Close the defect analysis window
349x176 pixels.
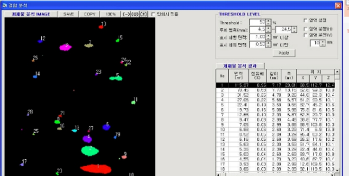338,5
